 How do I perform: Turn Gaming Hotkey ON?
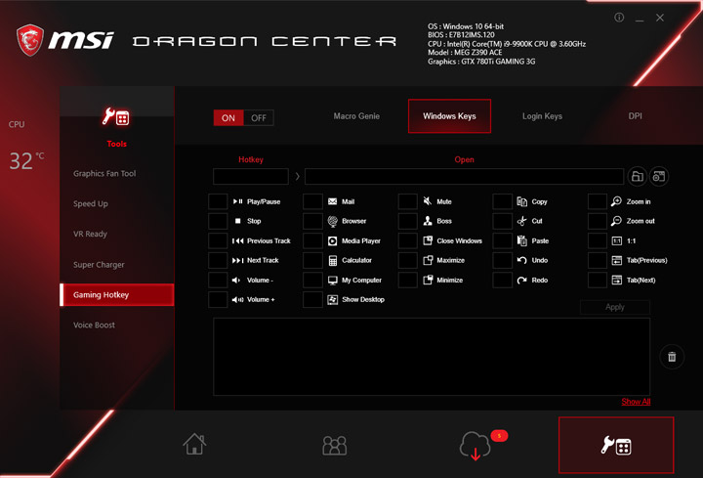pyautogui.click(x=228, y=118)
